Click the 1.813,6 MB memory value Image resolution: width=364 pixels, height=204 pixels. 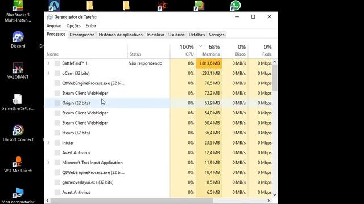coord(209,63)
